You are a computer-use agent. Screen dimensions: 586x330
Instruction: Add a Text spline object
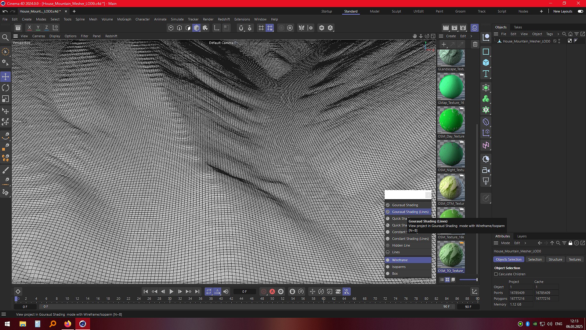[486, 74]
